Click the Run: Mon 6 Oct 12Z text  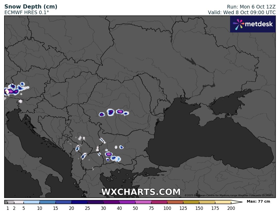click(251, 7)
